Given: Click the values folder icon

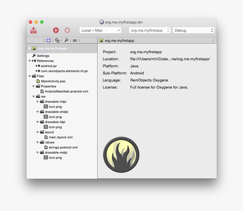Looking at the screenshot, I should pos(42,142).
